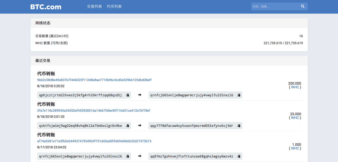Click the BTC.com logo
338x162 pixels.
(46, 7)
